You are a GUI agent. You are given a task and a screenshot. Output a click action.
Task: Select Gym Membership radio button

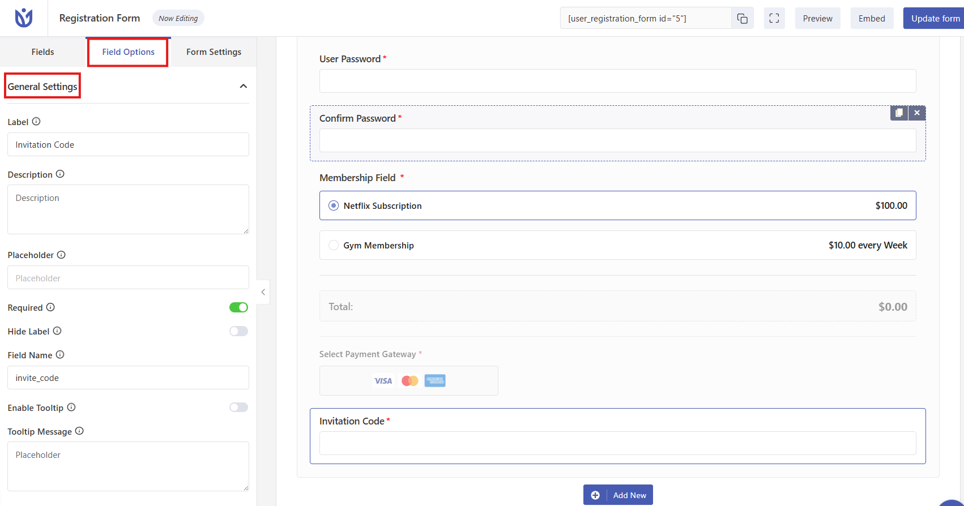coord(334,245)
